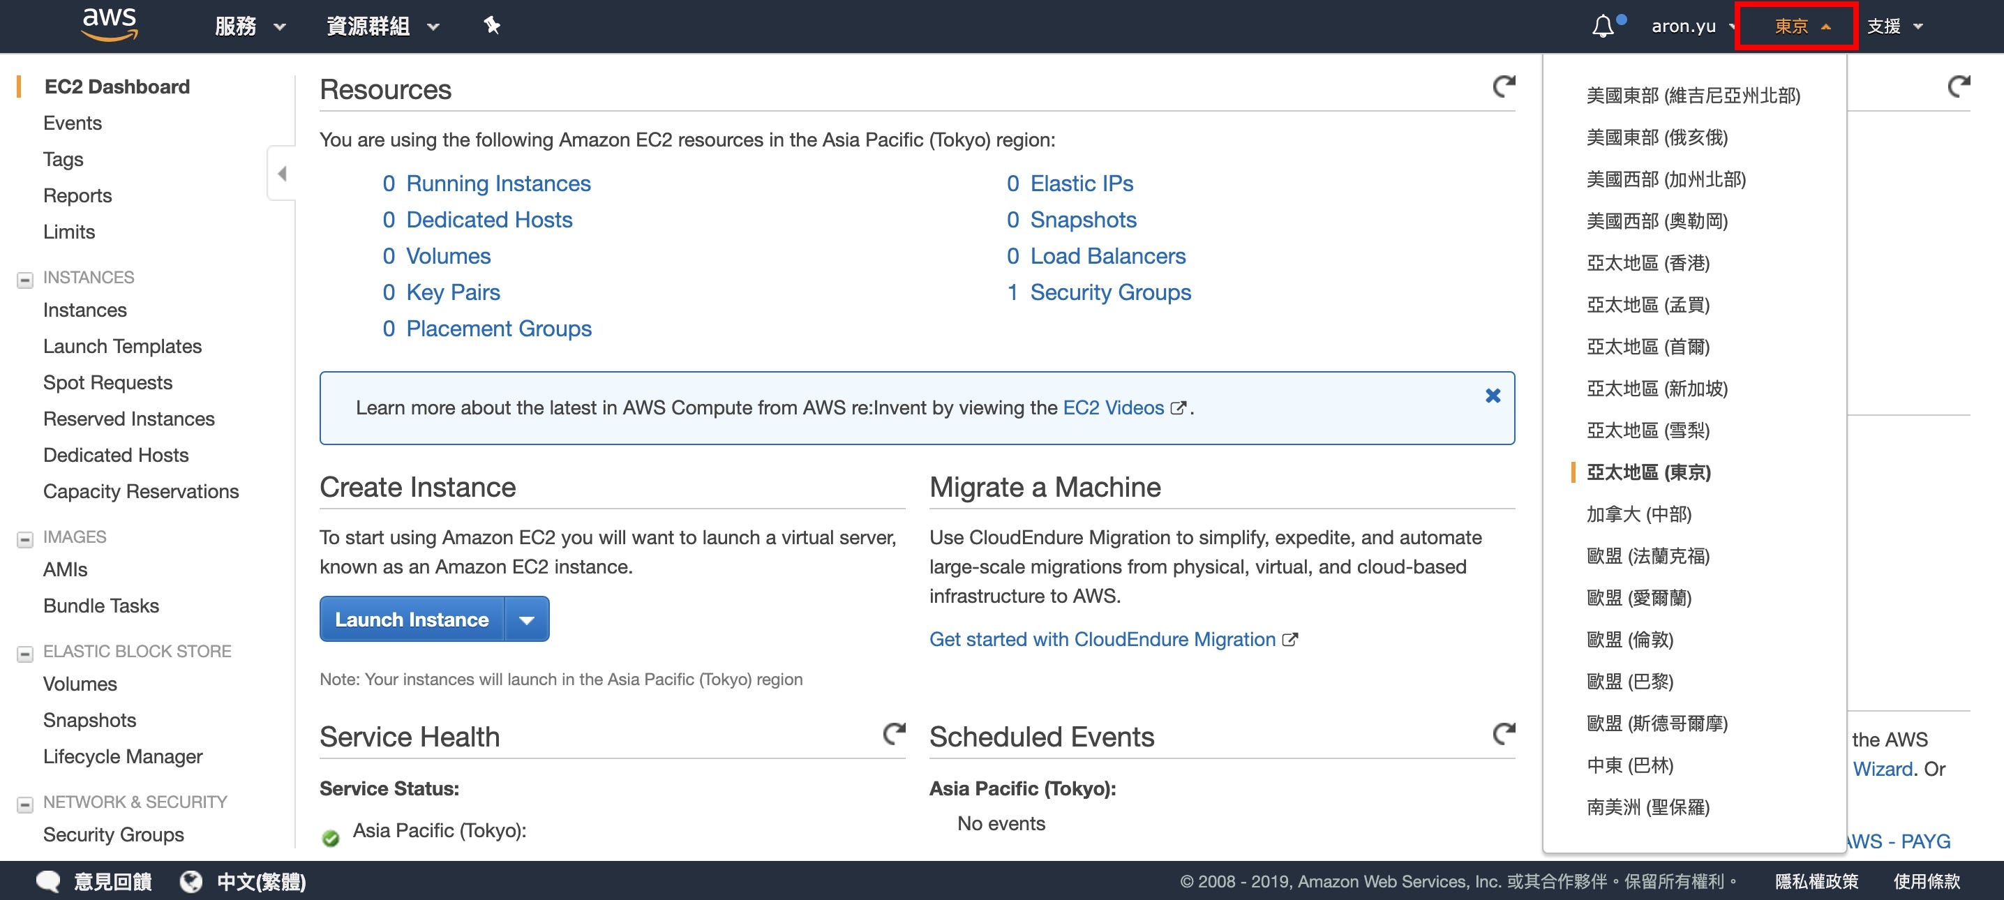
Task: Open AMIs in the sidebar
Action: (66, 569)
